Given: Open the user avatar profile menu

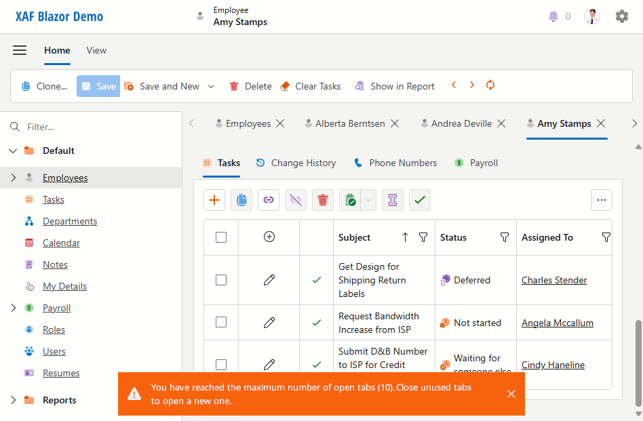Looking at the screenshot, I should (591, 16).
